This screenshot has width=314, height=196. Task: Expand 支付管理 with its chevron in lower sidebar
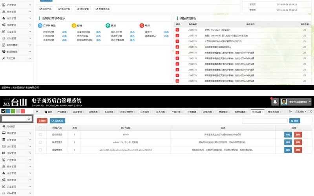coord(30,146)
